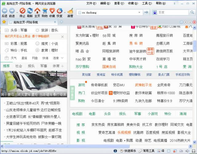
Task: Expand the quick-links chevron after 违章
Action: coord(62,58)
